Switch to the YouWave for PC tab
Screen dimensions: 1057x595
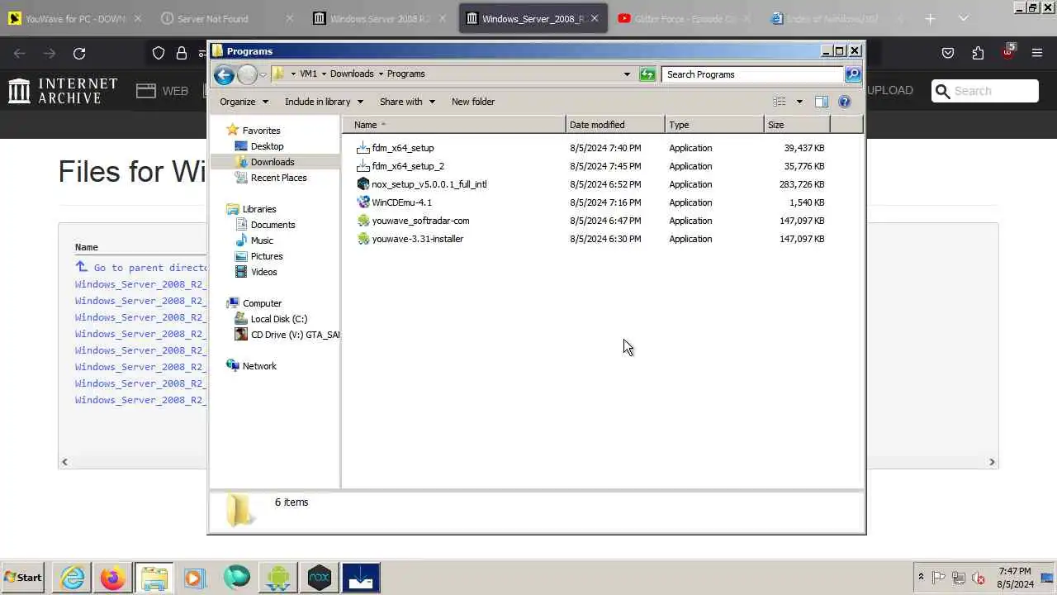coord(75,18)
